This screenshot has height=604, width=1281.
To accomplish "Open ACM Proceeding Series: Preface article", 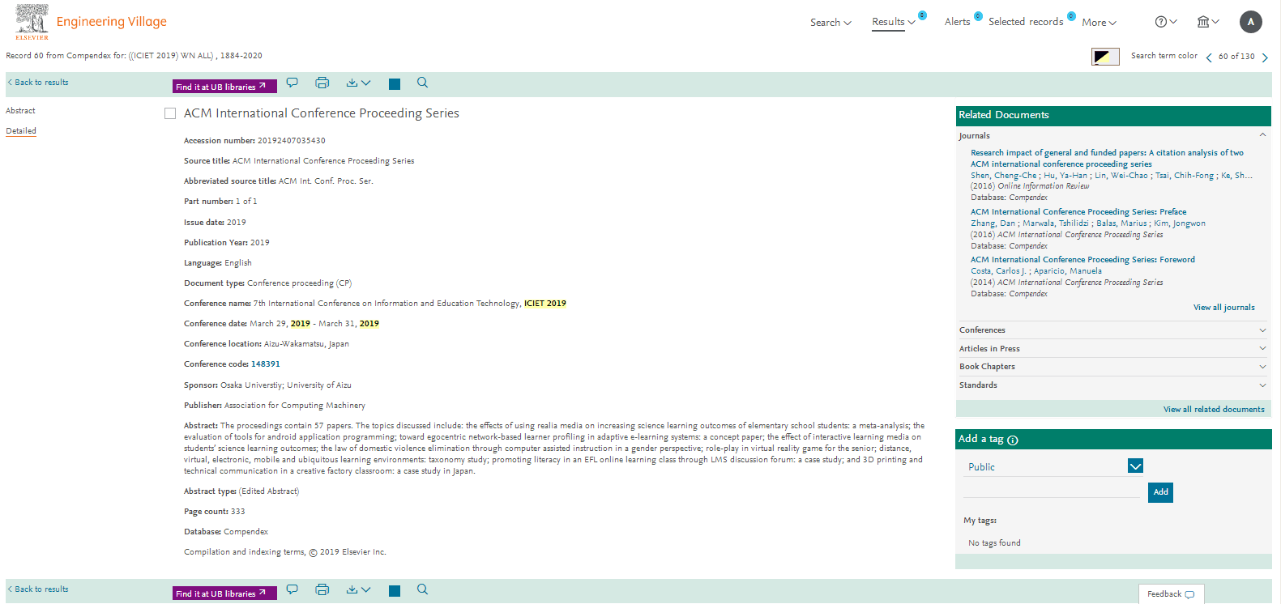I will pos(1078,212).
